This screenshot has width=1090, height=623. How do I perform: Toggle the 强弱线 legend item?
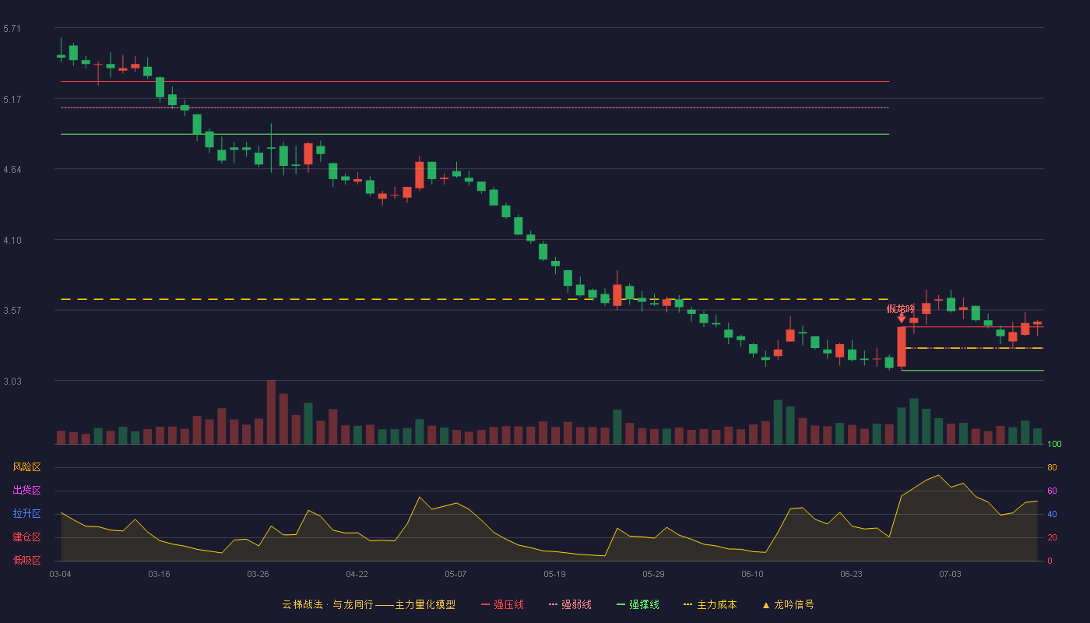[570, 604]
